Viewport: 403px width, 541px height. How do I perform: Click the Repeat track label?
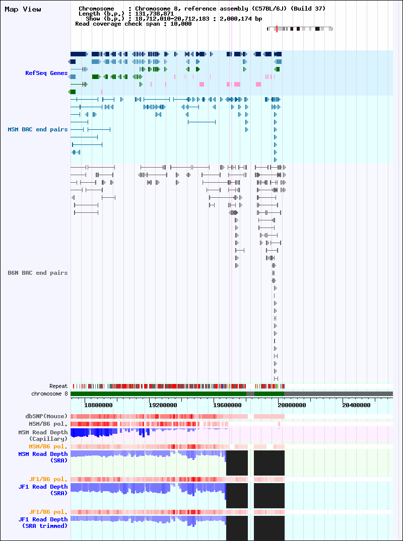pyautogui.click(x=58, y=386)
